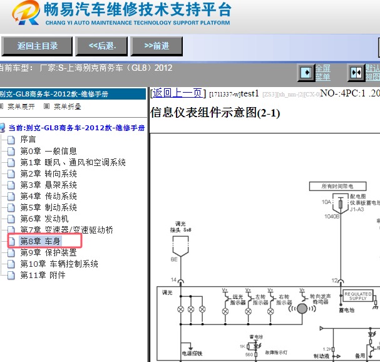Open 第0章 一般信息
The width and height of the screenshot is (380, 362).
(48, 151)
